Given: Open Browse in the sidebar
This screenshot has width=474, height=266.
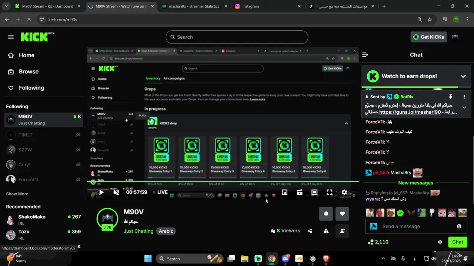Looking at the screenshot, I should [29, 72].
